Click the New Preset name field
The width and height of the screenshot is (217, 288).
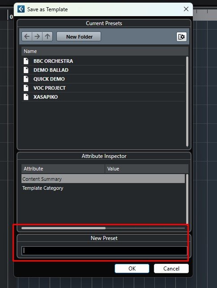(x=104, y=251)
